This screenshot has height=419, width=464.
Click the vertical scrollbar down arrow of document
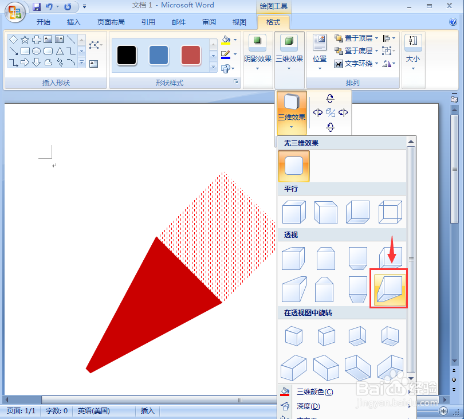click(x=454, y=361)
